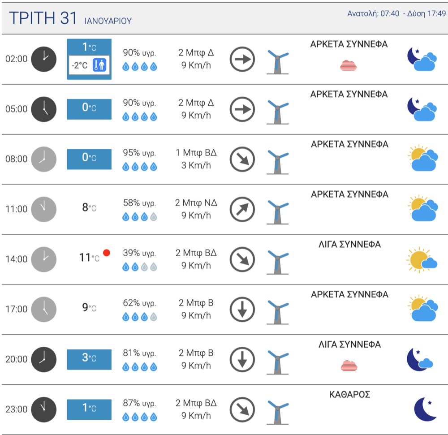Click the red fog cloud icon at 02:00
Image resolution: width=448 pixels, height=435 pixels.
348,65
